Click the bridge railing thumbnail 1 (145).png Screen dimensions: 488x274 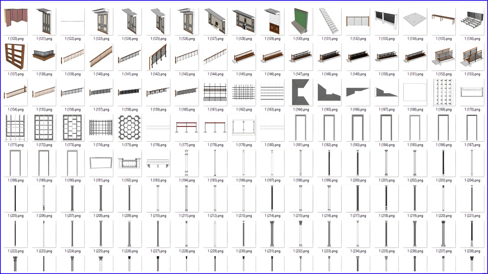244,57
